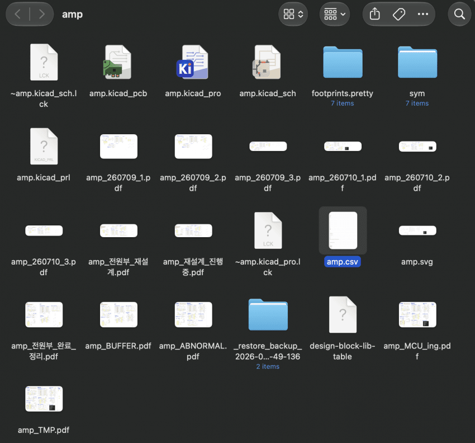Image resolution: width=475 pixels, height=443 pixels.
Task: Click the Tags toolbar icon
Action: click(x=398, y=14)
